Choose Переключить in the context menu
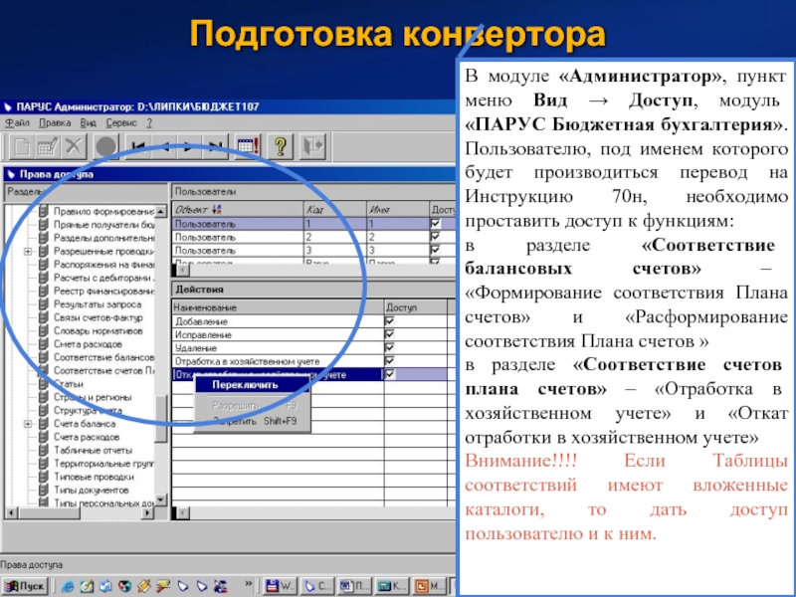796x597 pixels. [246, 385]
